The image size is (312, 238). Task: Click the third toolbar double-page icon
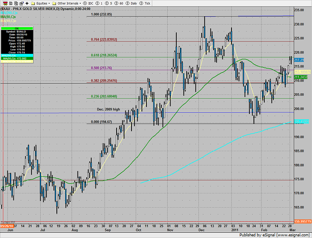(x=16, y=3)
